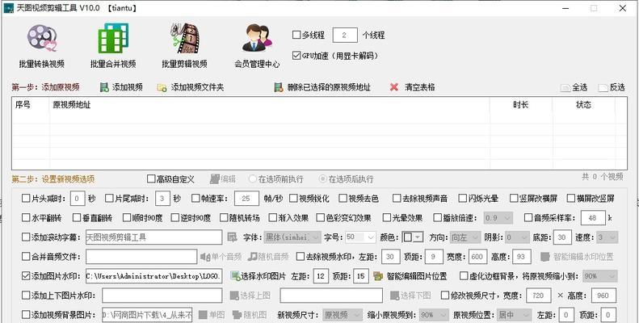Open 新视频尺寸 原视频 dropdown
The height and width of the screenshot is (323, 639).
pos(343,315)
